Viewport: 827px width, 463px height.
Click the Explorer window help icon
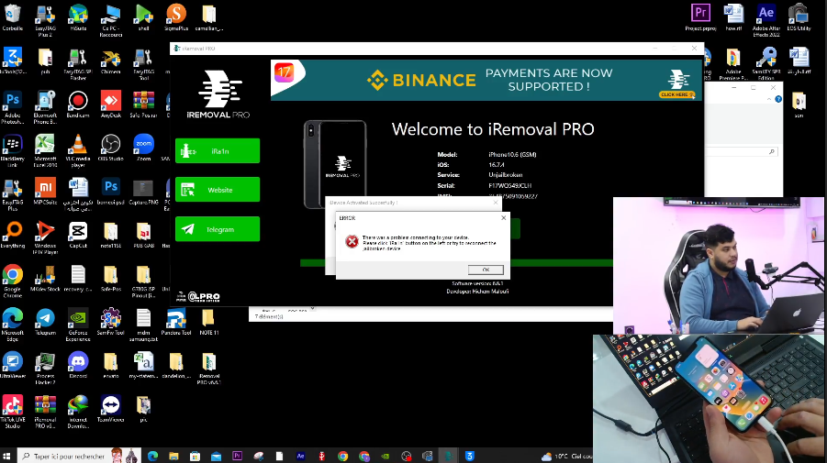click(778, 99)
